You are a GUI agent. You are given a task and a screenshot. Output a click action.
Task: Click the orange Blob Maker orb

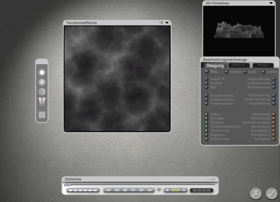273,114
